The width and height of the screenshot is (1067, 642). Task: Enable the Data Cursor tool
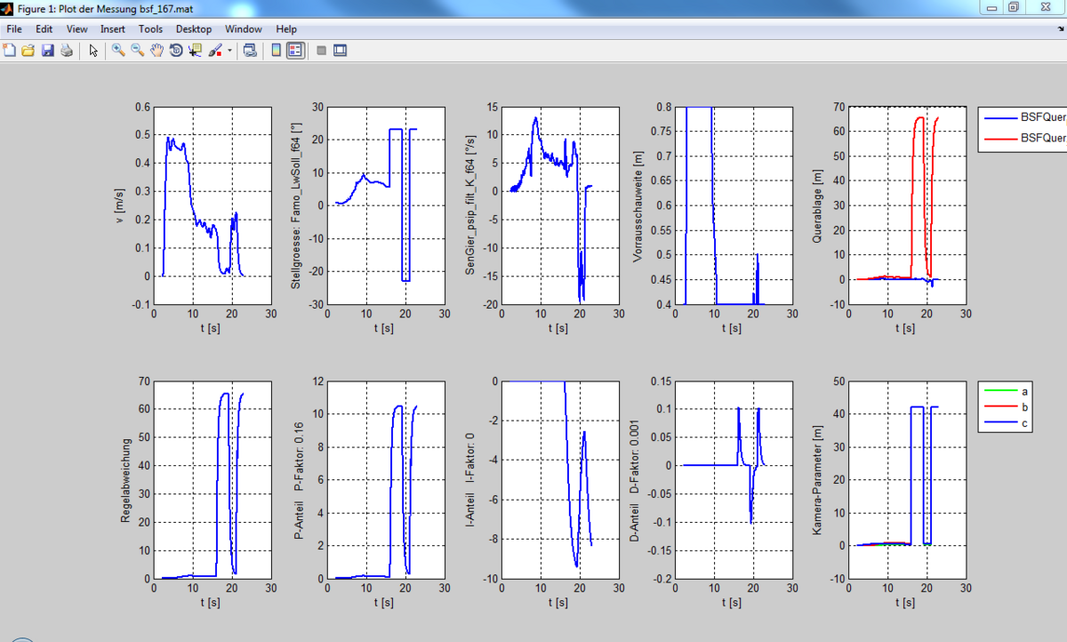(196, 51)
